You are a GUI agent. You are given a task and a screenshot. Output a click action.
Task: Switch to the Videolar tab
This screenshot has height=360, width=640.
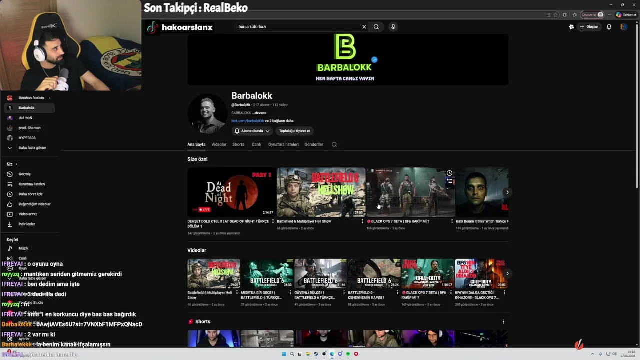pos(219,144)
